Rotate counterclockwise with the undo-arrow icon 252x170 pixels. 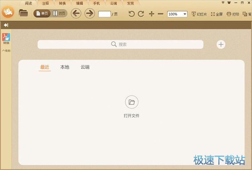tap(131, 14)
